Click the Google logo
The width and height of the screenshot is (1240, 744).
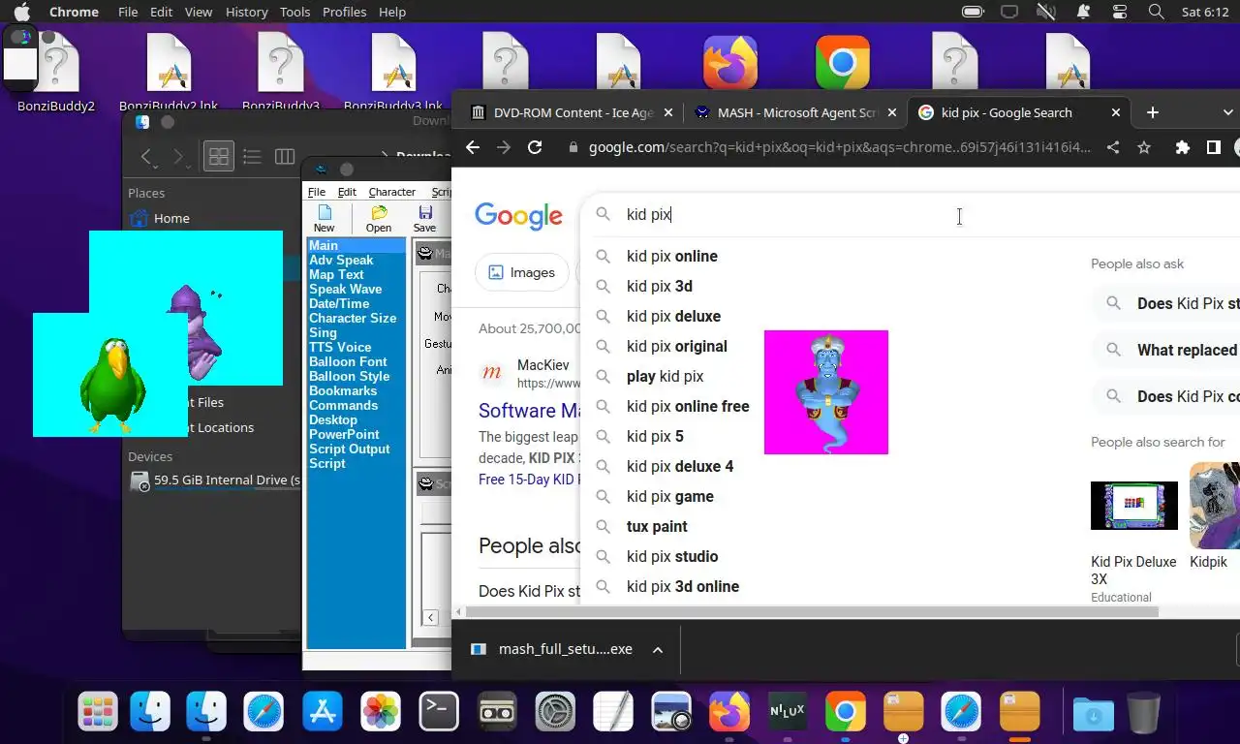tap(518, 216)
